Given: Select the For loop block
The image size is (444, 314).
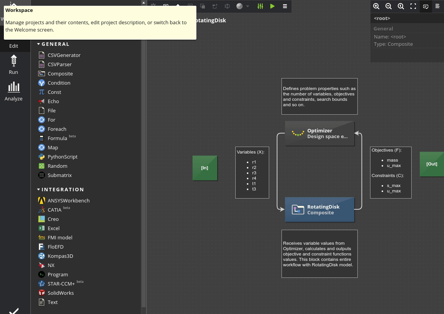Looking at the screenshot, I should coord(47,120).
